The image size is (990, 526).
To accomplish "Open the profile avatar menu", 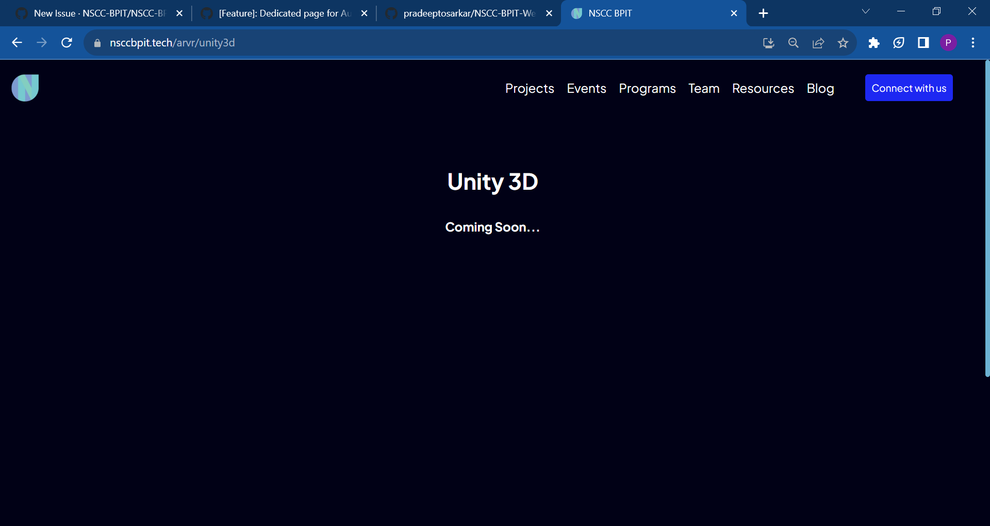I will tap(948, 43).
